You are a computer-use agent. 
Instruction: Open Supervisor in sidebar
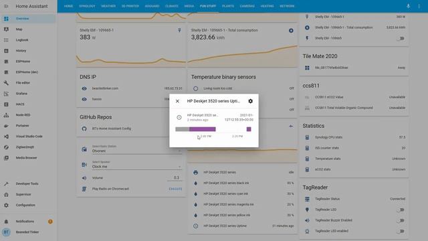(28, 194)
